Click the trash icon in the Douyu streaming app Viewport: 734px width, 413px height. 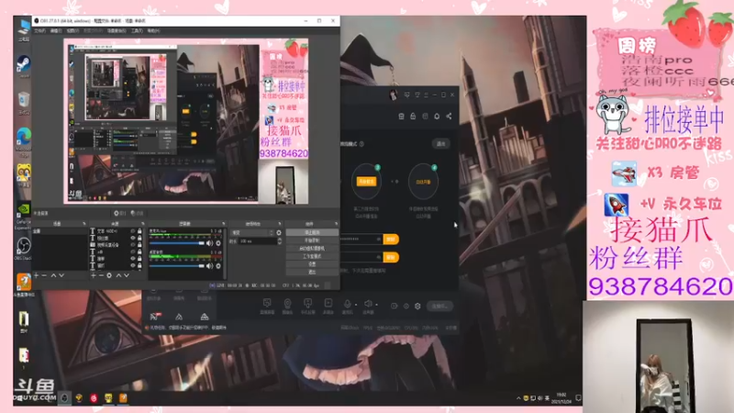click(x=401, y=117)
